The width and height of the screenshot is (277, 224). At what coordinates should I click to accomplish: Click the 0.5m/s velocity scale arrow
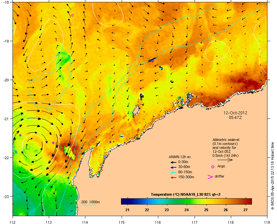click(x=225, y=160)
